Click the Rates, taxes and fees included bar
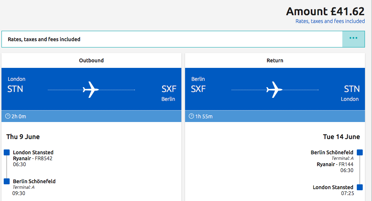Image resolution: width=372 pixels, height=201 pixels. (x=172, y=39)
